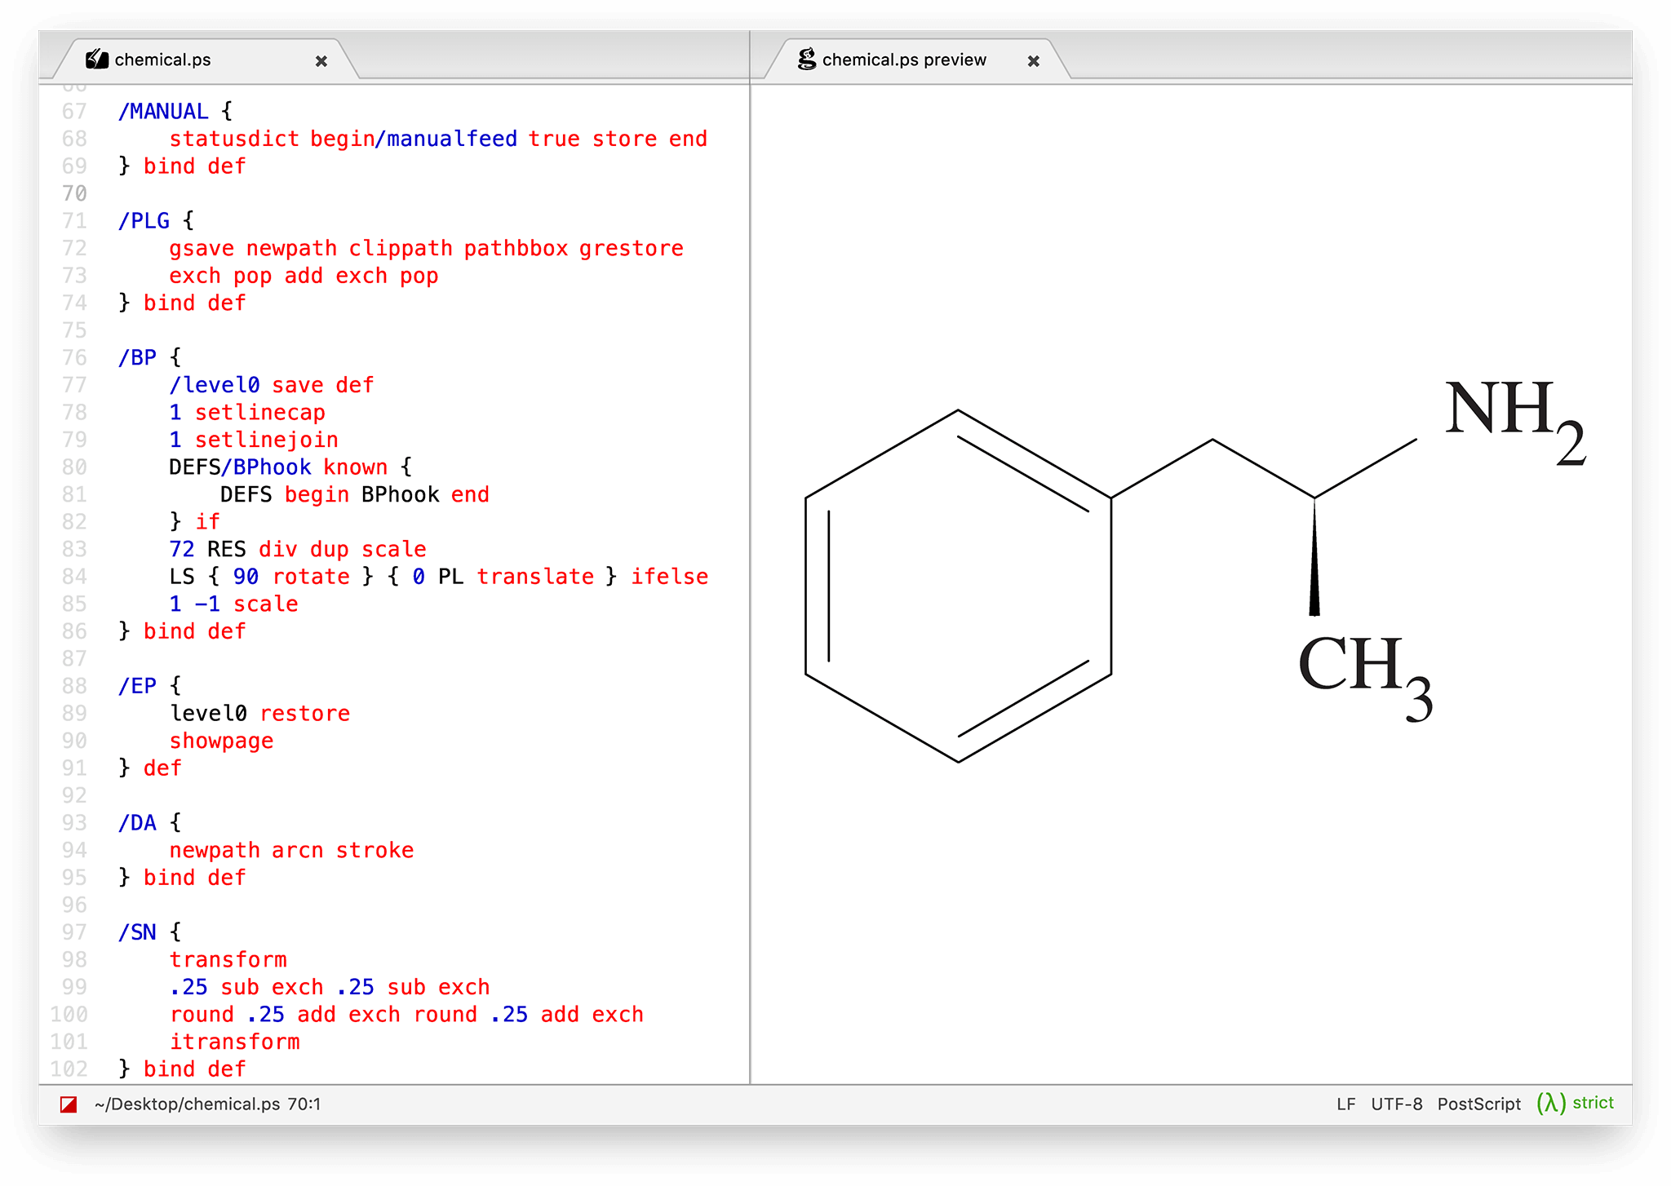
Task: Click the word showpage on line 90
Action: [221, 741]
